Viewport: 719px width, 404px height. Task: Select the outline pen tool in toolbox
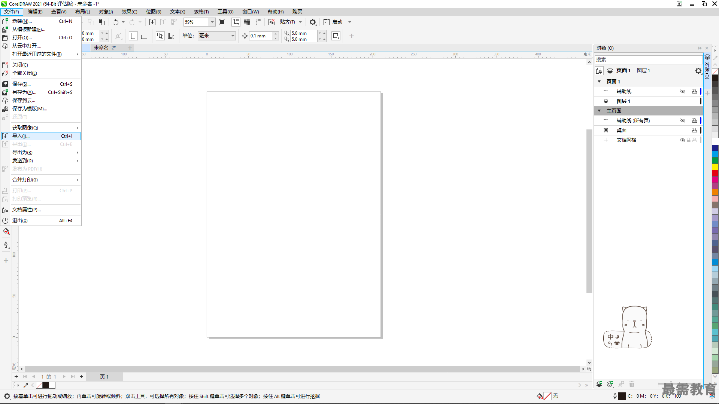(x=6, y=245)
